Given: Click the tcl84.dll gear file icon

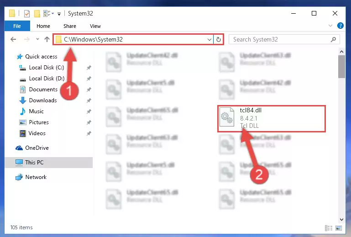Looking at the screenshot, I should pyautogui.click(x=227, y=117).
